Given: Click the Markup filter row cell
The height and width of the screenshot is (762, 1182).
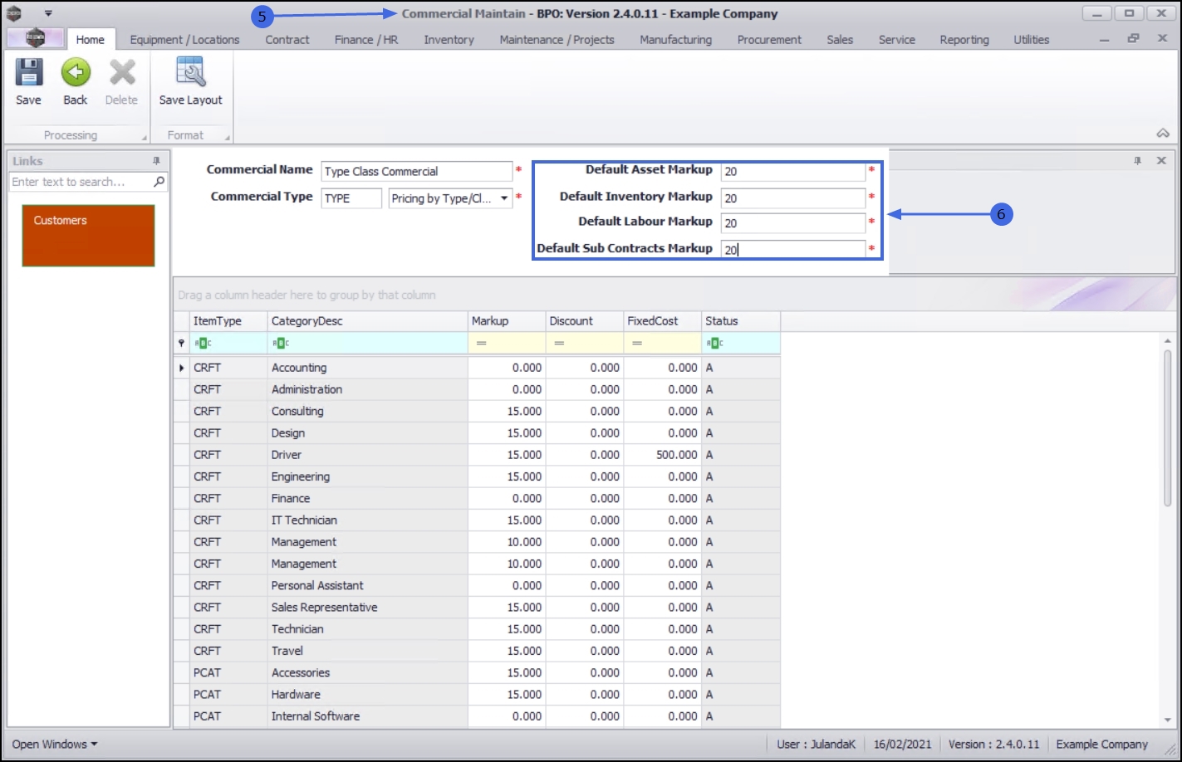Looking at the screenshot, I should click(x=507, y=344).
